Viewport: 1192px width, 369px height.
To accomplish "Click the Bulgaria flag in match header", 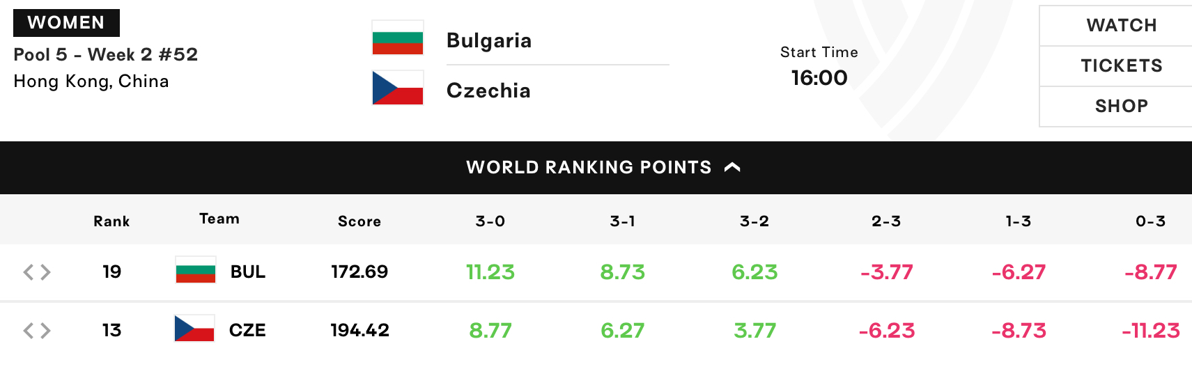I will tap(398, 38).
